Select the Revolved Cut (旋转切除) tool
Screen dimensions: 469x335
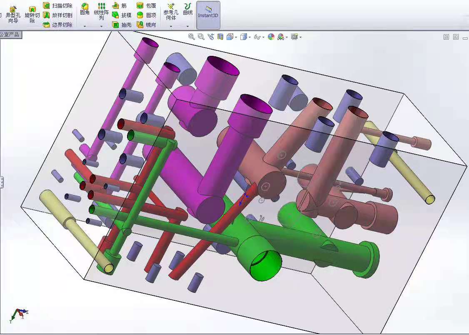pyautogui.click(x=32, y=15)
